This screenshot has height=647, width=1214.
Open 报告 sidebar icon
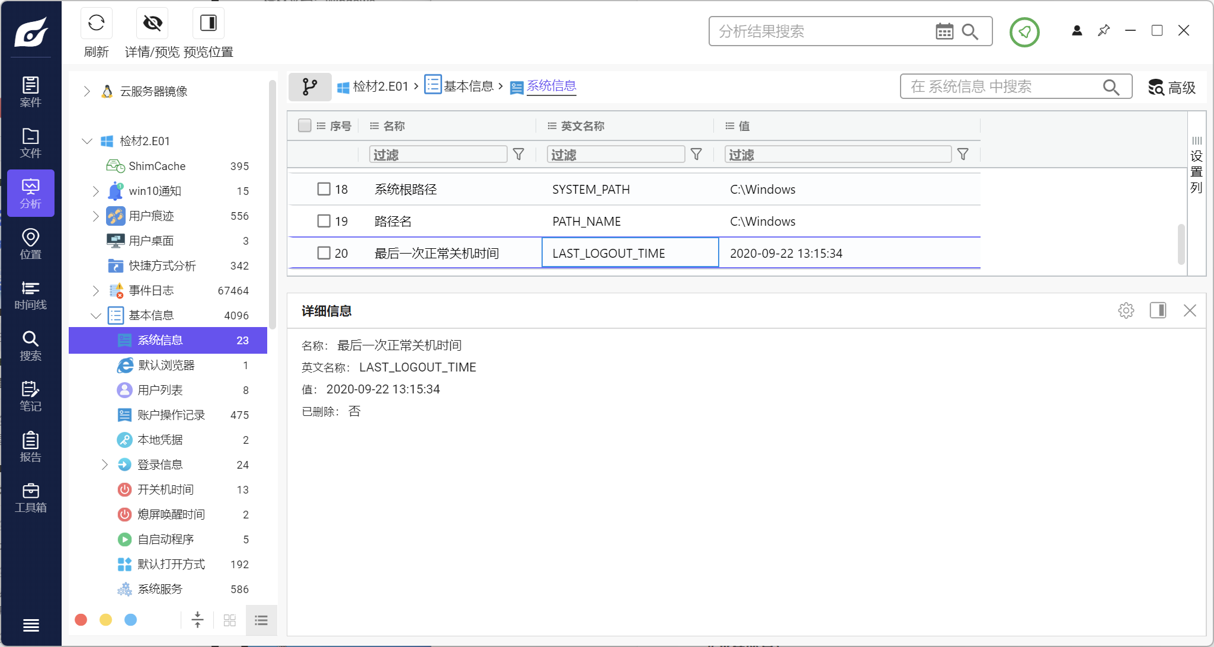(31, 447)
